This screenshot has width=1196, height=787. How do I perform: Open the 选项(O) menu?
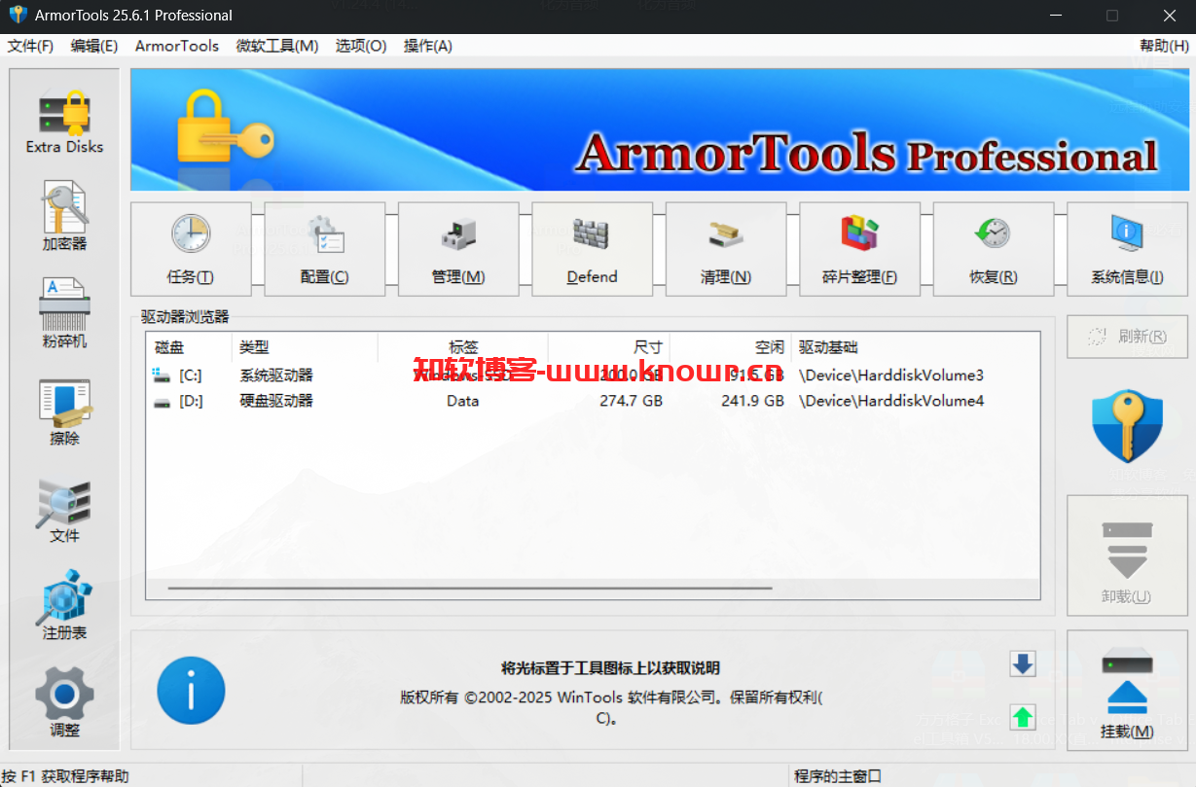(361, 46)
